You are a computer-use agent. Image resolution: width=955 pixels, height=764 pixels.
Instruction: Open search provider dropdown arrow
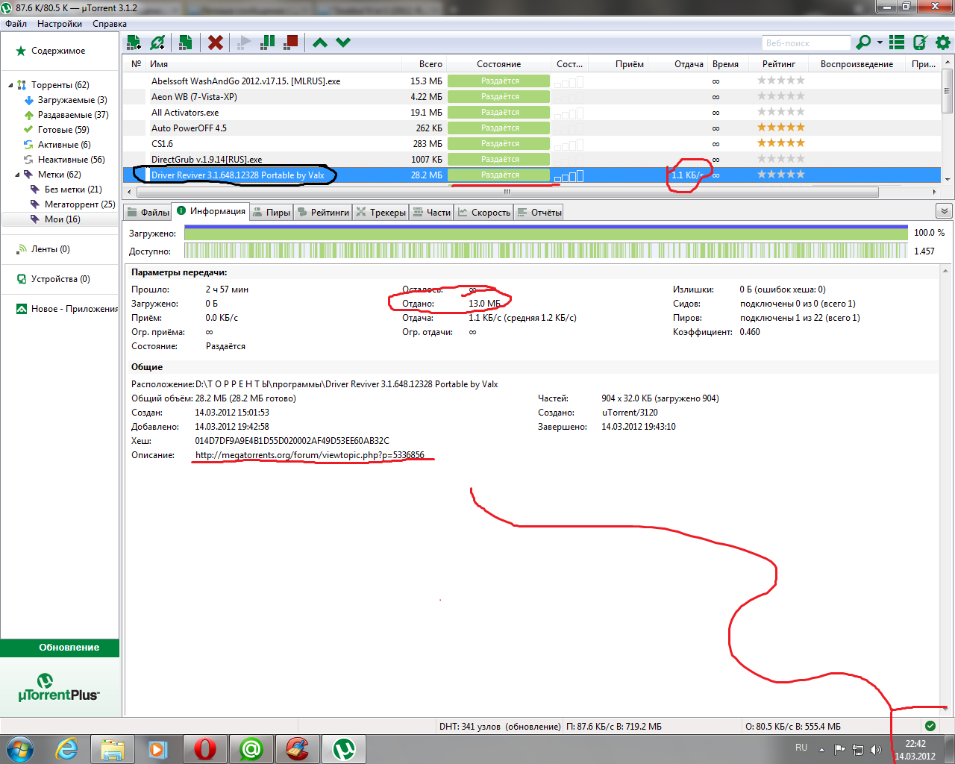pyautogui.click(x=880, y=43)
